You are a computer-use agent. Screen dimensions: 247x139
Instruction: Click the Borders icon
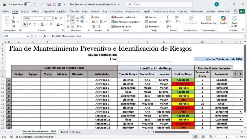click(43, 24)
